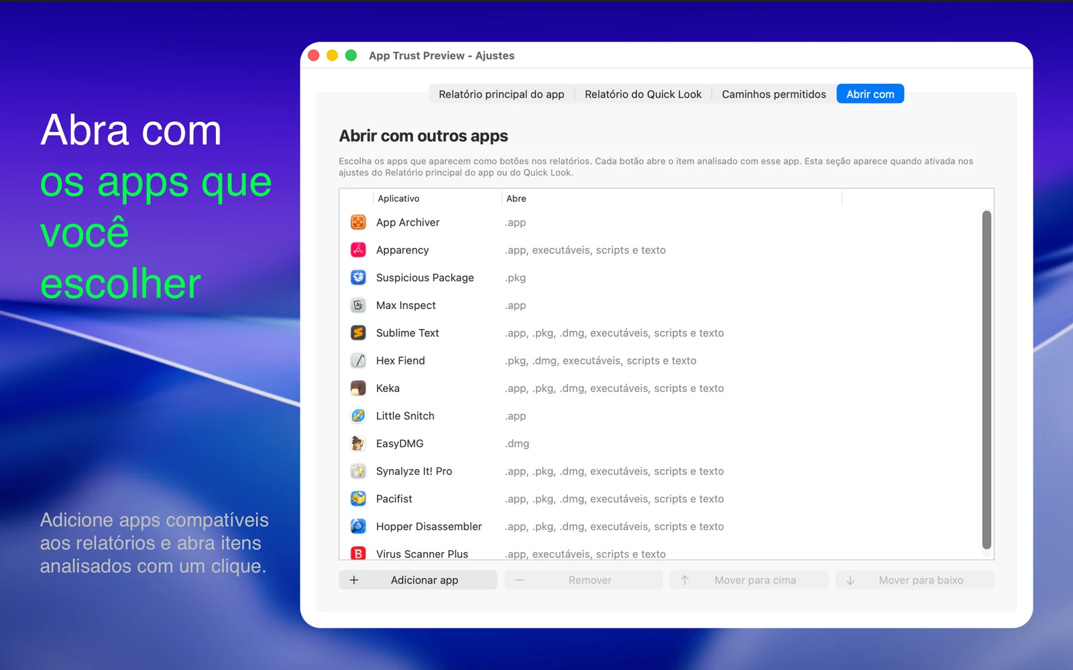Image resolution: width=1073 pixels, height=670 pixels.
Task: Switch to Relatório do Quick Look tab
Action: tap(643, 94)
